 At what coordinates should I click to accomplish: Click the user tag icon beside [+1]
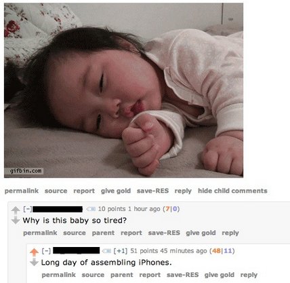tap(106, 251)
